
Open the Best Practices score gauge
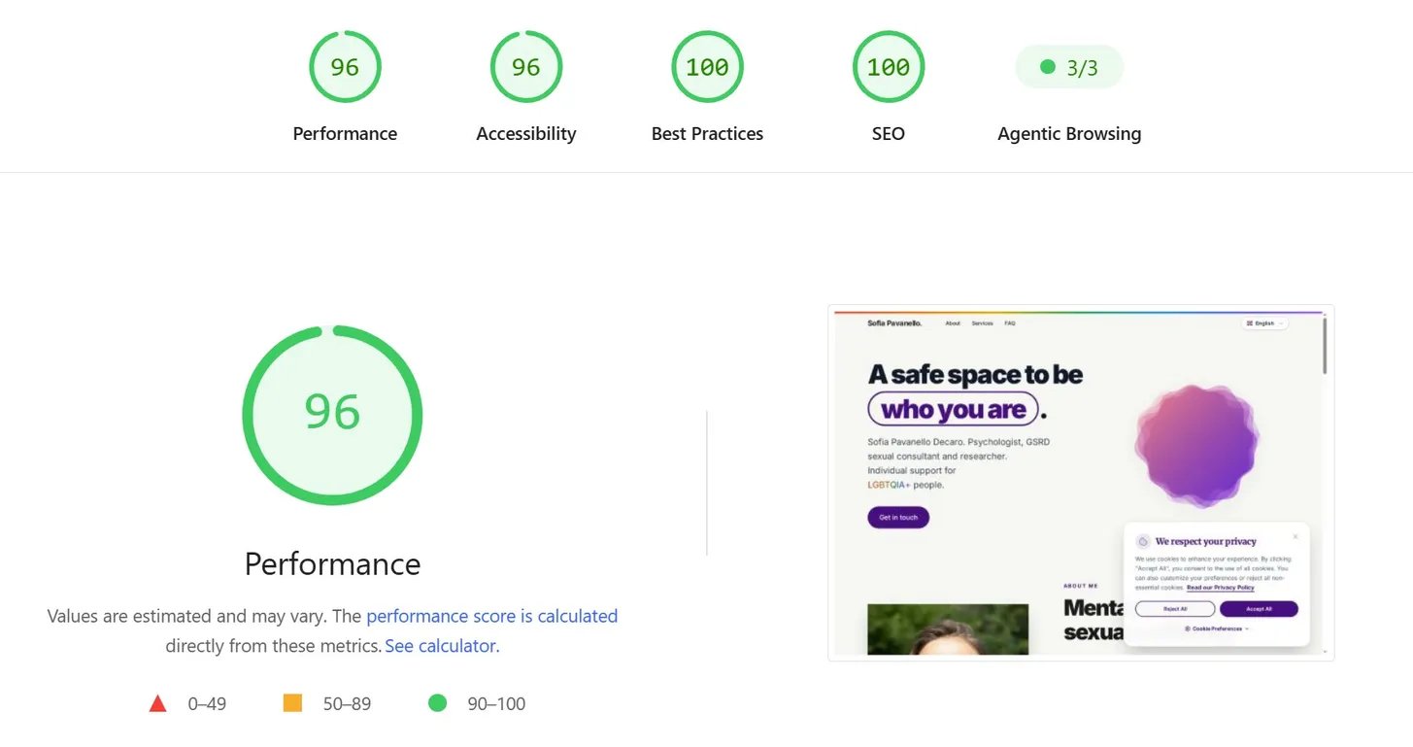pos(707,67)
